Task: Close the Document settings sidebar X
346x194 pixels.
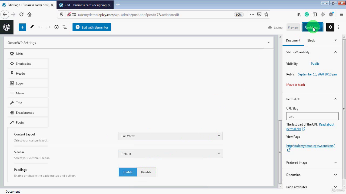Action: point(335,40)
